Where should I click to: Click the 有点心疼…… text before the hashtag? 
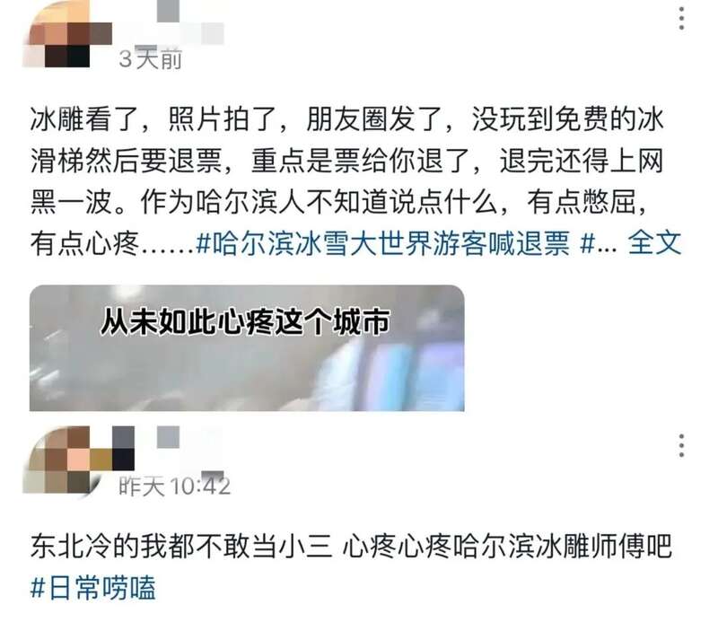tap(112, 242)
